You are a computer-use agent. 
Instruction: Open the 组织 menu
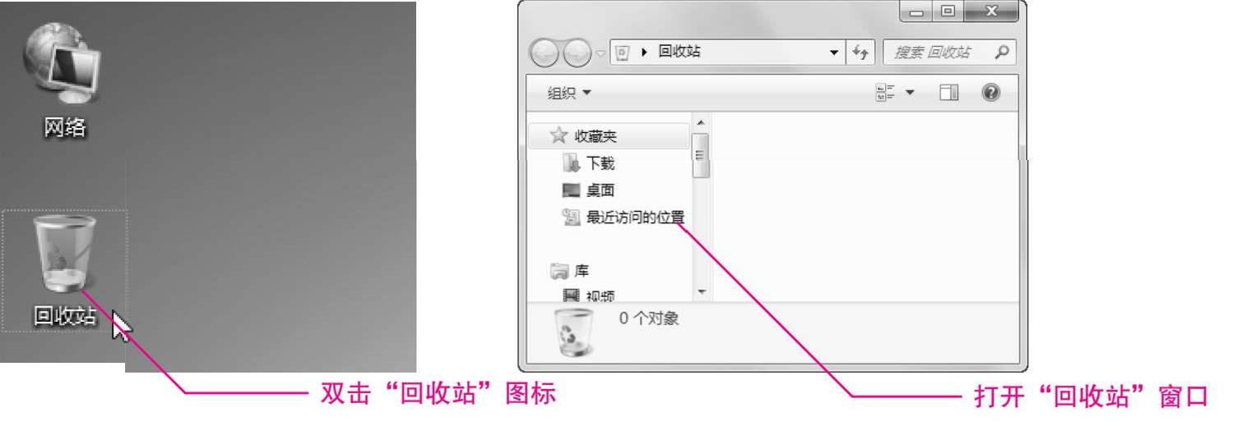(x=569, y=94)
